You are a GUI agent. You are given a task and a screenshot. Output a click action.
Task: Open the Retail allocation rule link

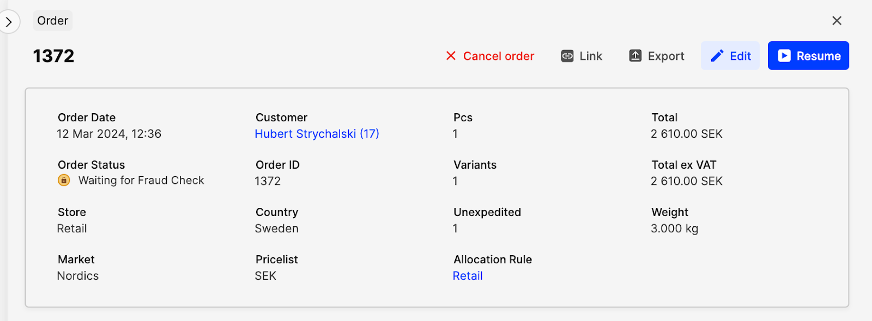pos(467,276)
